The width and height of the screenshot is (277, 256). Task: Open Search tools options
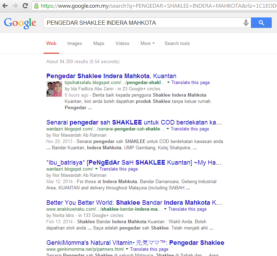pos(177,43)
